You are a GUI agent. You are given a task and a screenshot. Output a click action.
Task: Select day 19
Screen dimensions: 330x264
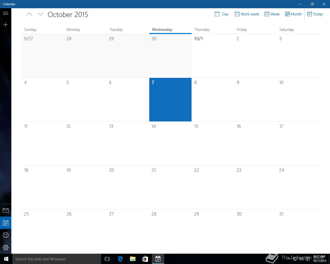point(85,187)
